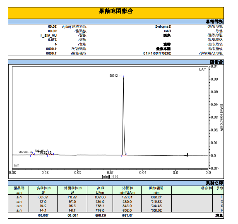The width and height of the screenshot is (238, 224).
Task: Click peak height cell 60.903
Action: point(100,197)
